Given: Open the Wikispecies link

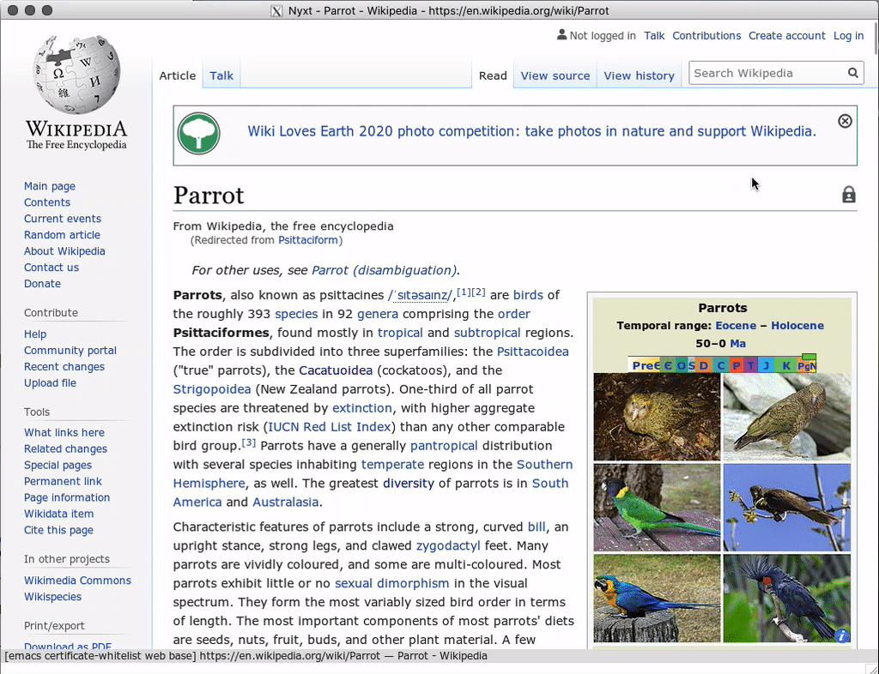Looking at the screenshot, I should pos(52,596).
